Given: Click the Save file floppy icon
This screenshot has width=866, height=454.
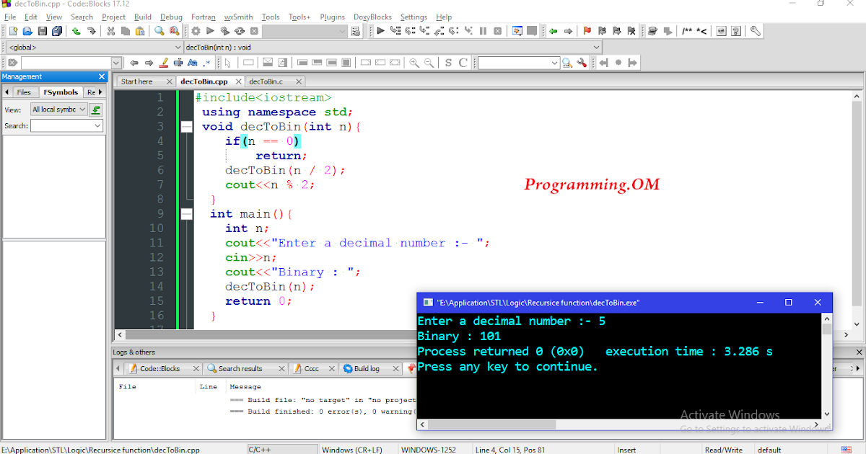Looking at the screenshot, I should click(x=43, y=31).
